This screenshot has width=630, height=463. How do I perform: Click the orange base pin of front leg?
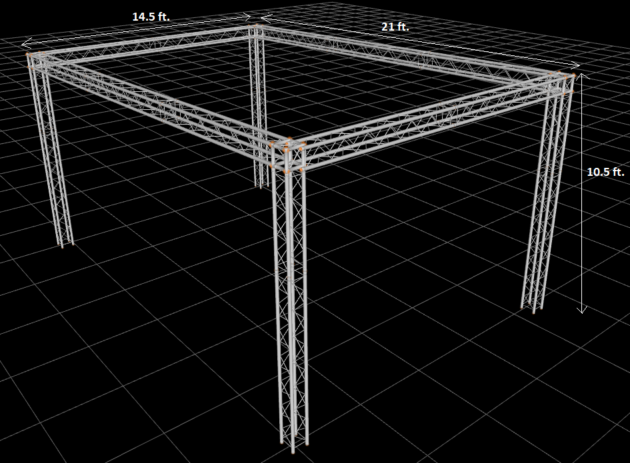293,452
